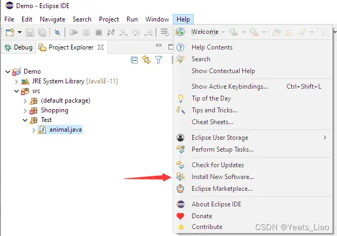Choose Search in the Help menu
The height and width of the screenshot is (236, 337).
(x=253, y=59)
